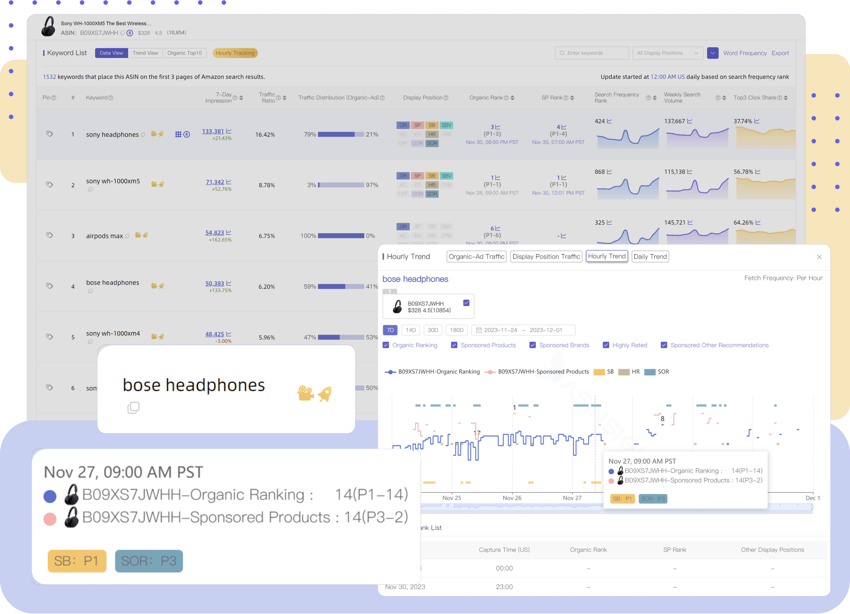Image resolution: width=850 pixels, height=614 pixels.
Task: Pin the sony headphones keyword
Action: [50, 134]
